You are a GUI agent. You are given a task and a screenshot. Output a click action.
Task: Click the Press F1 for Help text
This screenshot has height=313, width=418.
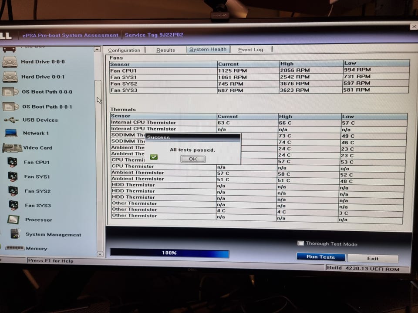pyautogui.click(x=51, y=261)
